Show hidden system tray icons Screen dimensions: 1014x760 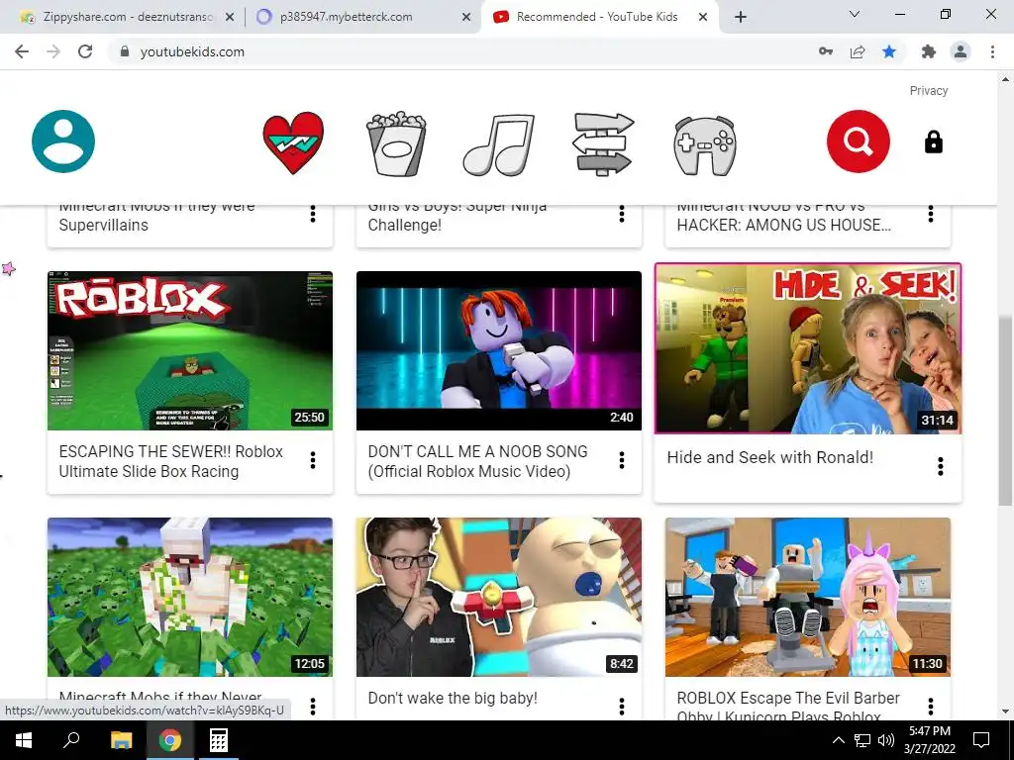point(838,740)
